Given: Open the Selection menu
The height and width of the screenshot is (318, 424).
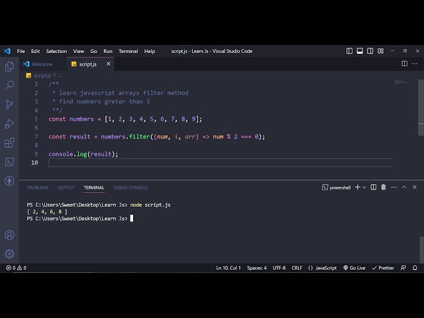Looking at the screenshot, I should (x=56, y=51).
